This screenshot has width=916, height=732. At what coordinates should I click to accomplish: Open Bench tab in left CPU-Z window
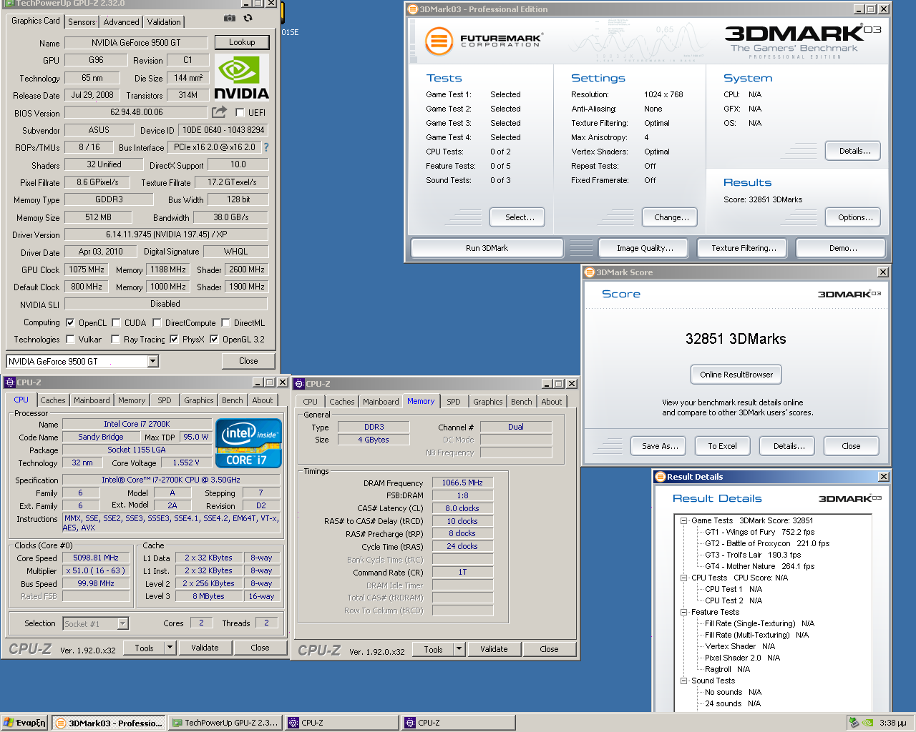pos(232,400)
